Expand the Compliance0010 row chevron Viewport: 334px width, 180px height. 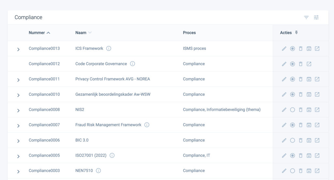(x=18, y=95)
